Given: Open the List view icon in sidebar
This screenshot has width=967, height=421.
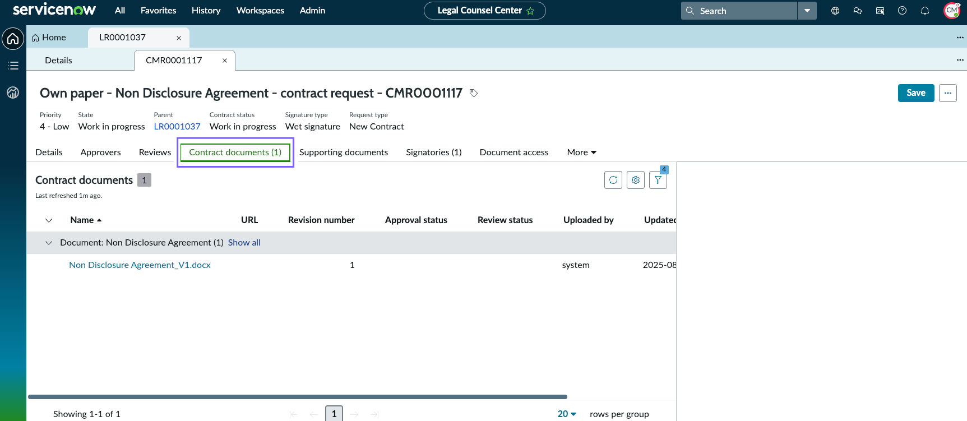Looking at the screenshot, I should (x=13, y=66).
